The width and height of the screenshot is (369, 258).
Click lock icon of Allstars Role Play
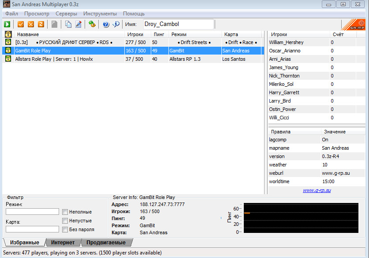[8, 59]
